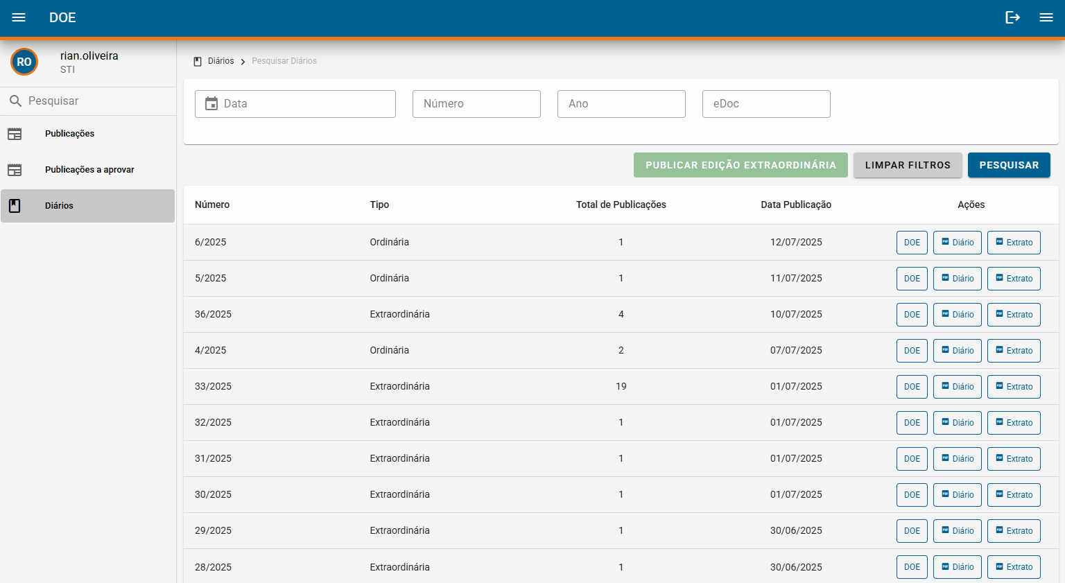Open the calendar icon in the Data field
This screenshot has width=1065, height=583.
tap(211, 104)
